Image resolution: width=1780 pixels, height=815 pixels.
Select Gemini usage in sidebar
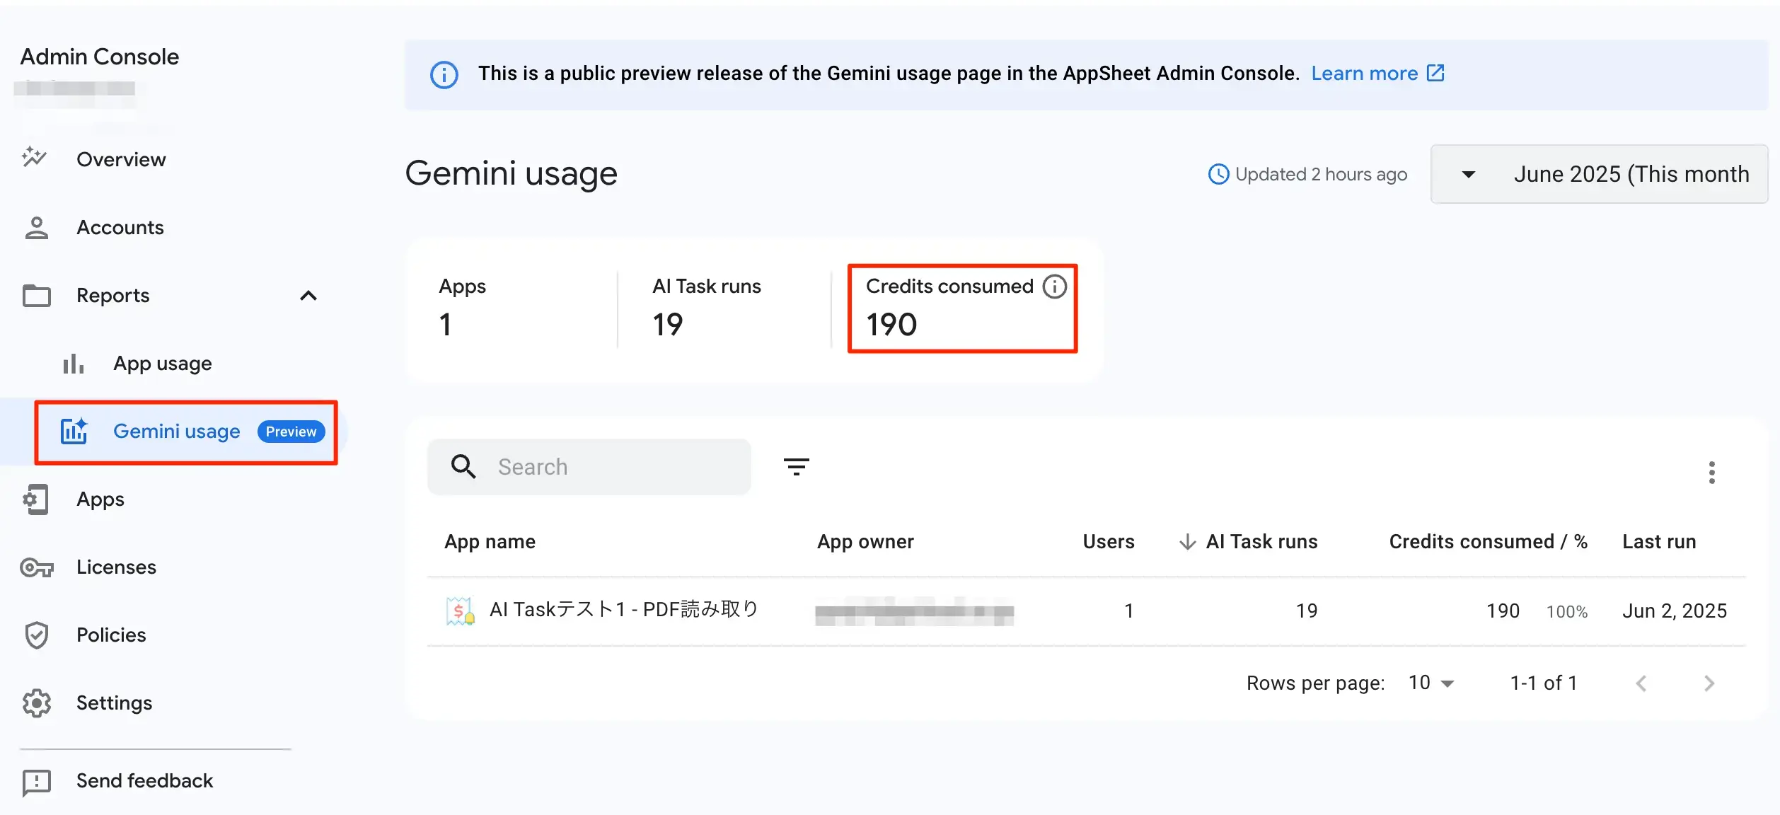pos(177,431)
